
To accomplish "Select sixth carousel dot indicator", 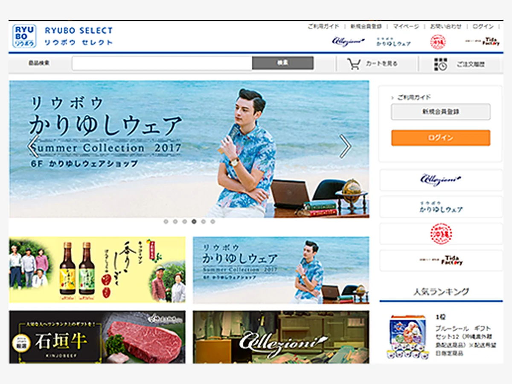I will [x=212, y=221].
